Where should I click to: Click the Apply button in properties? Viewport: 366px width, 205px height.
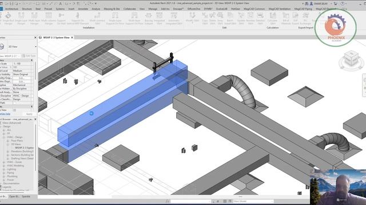click(29, 114)
